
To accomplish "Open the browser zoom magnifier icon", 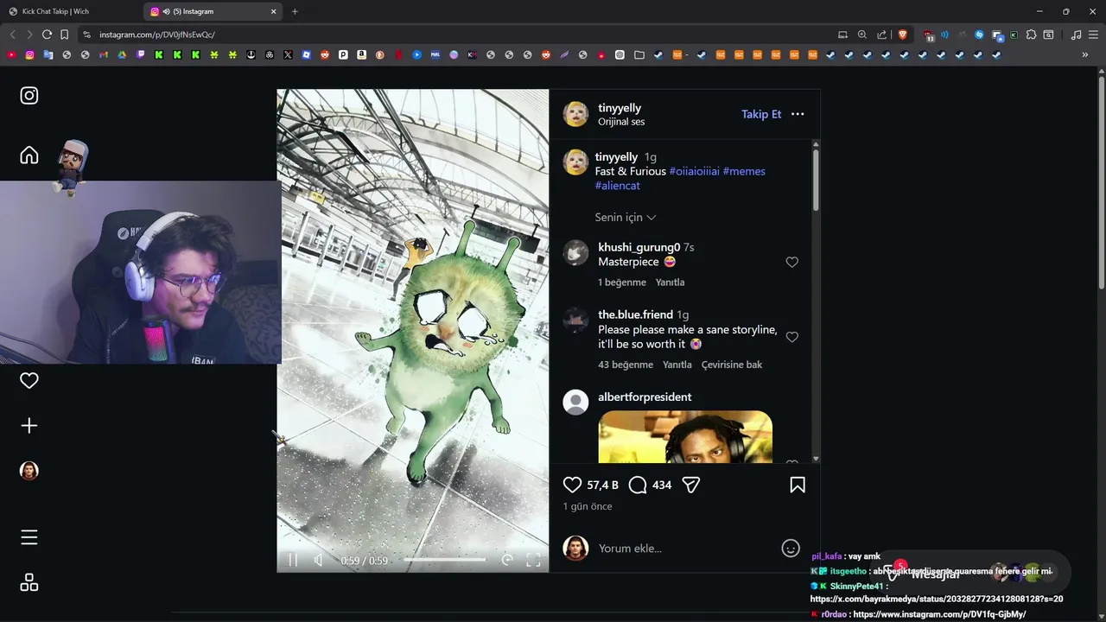I will [x=862, y=35].
